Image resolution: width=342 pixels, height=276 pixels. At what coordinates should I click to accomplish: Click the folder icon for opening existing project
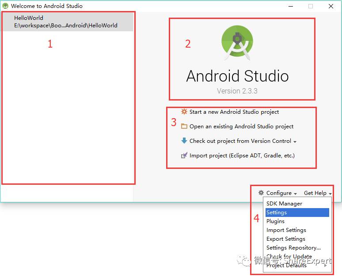tap(184, 126)
